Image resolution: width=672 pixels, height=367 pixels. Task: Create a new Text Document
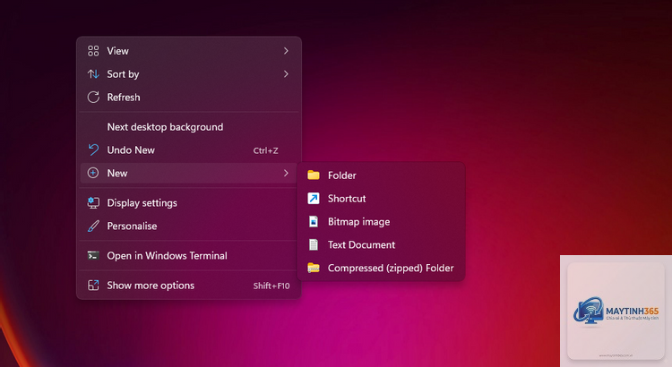pos(381,244)
